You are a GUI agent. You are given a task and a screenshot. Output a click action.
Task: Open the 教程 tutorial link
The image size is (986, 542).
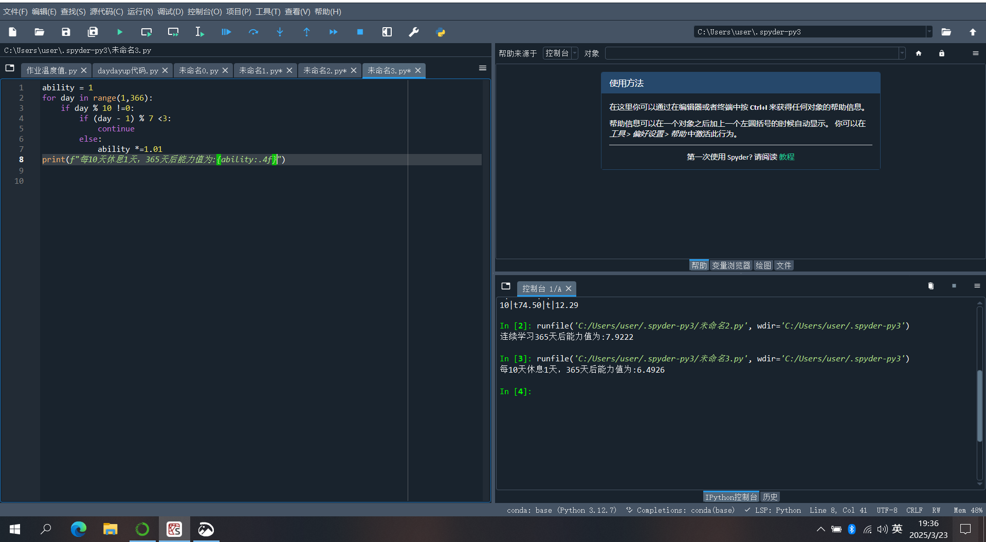click(787, 157)
